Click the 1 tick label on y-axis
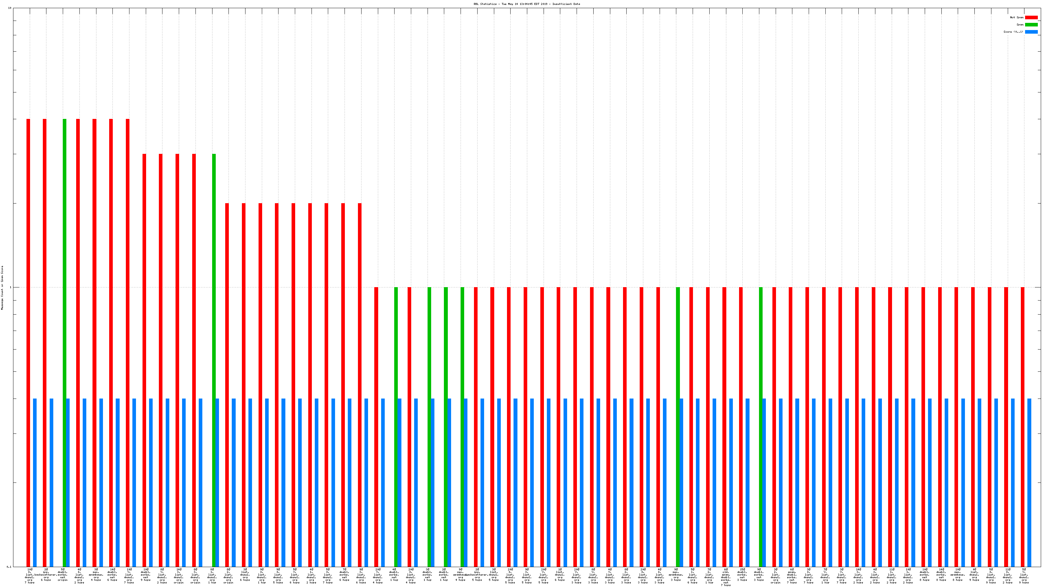 [x=10, y=287]
